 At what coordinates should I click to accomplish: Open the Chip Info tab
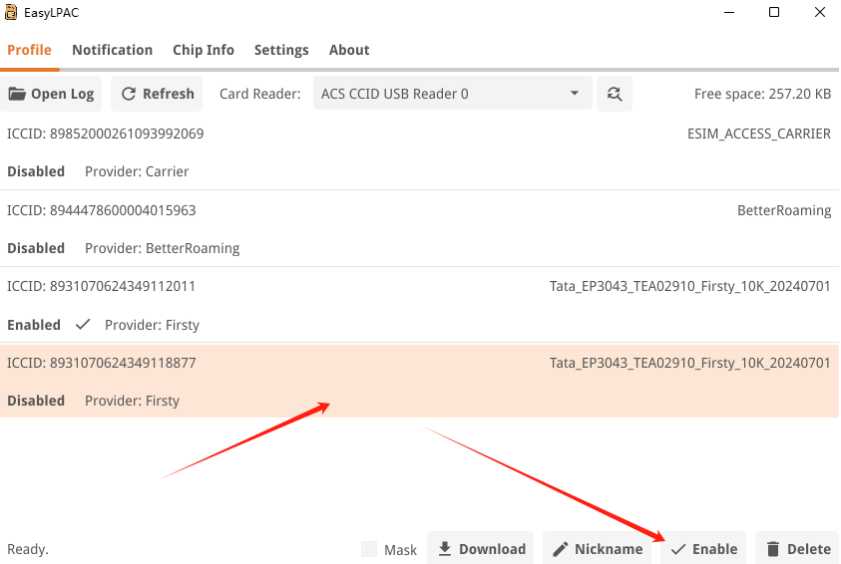(203, 50)
